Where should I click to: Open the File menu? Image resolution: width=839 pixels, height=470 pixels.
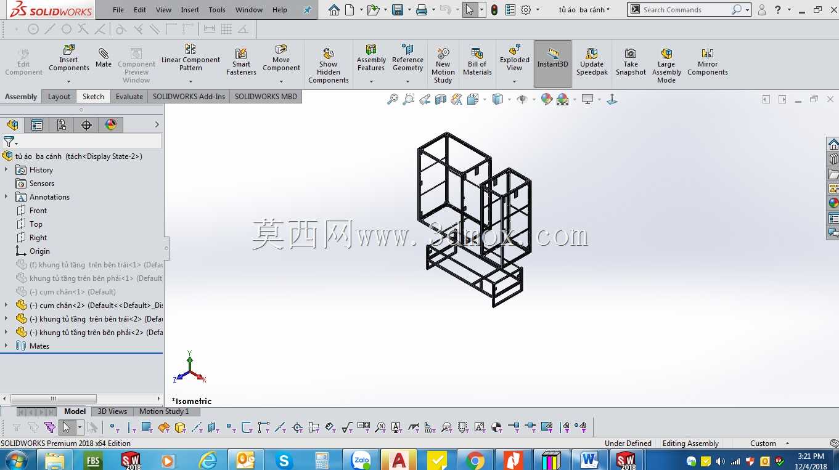pos(118,10)
